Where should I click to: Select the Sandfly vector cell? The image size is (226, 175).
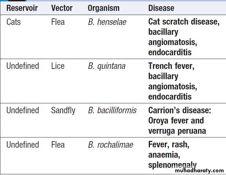(63, 111)
